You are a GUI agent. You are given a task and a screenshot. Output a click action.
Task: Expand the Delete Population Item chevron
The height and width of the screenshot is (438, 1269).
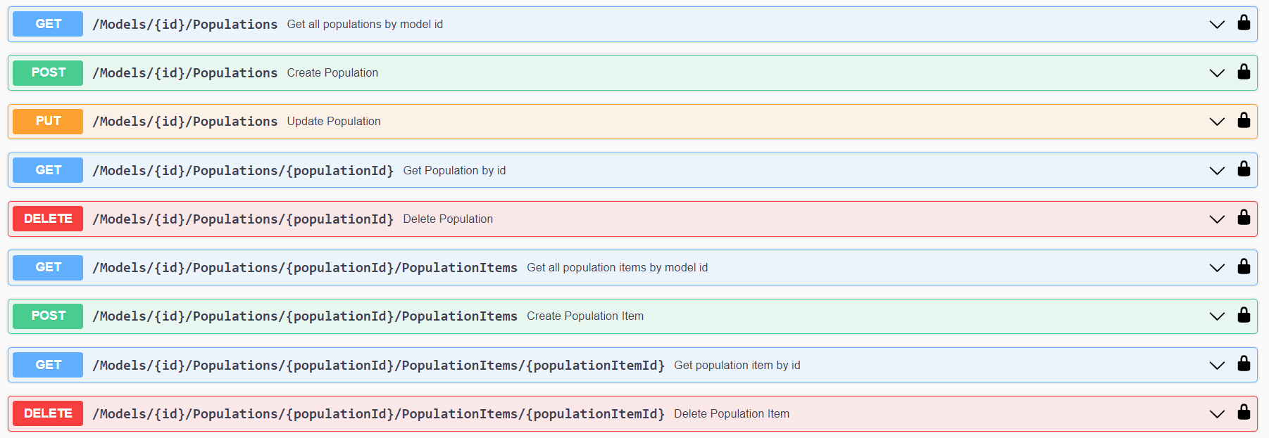point(1217,414)
